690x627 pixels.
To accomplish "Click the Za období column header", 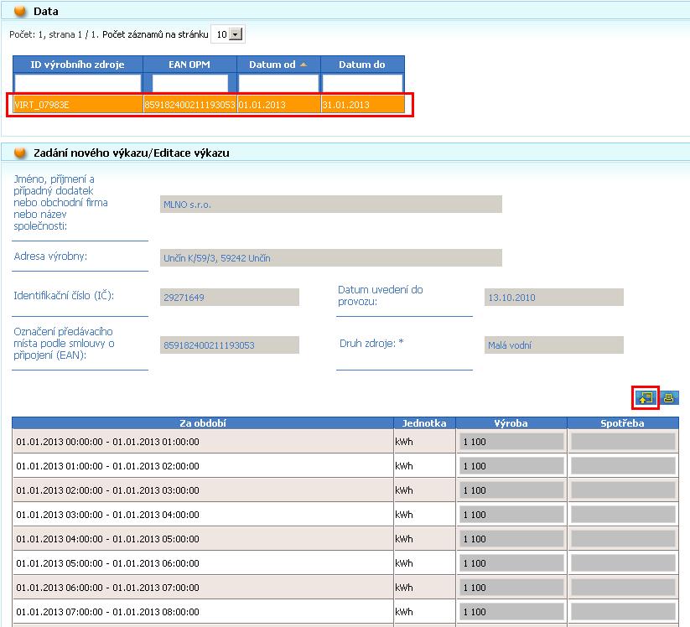I will pos(203,423).
